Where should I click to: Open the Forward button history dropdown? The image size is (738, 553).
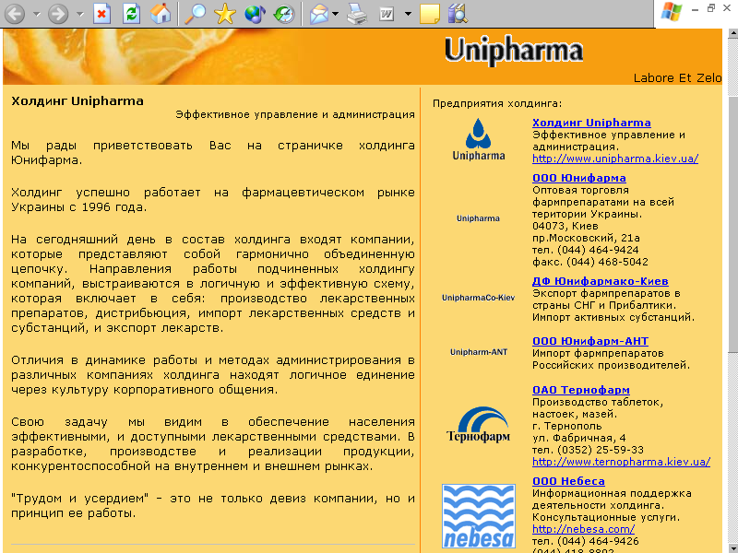[x=79, y=14]
